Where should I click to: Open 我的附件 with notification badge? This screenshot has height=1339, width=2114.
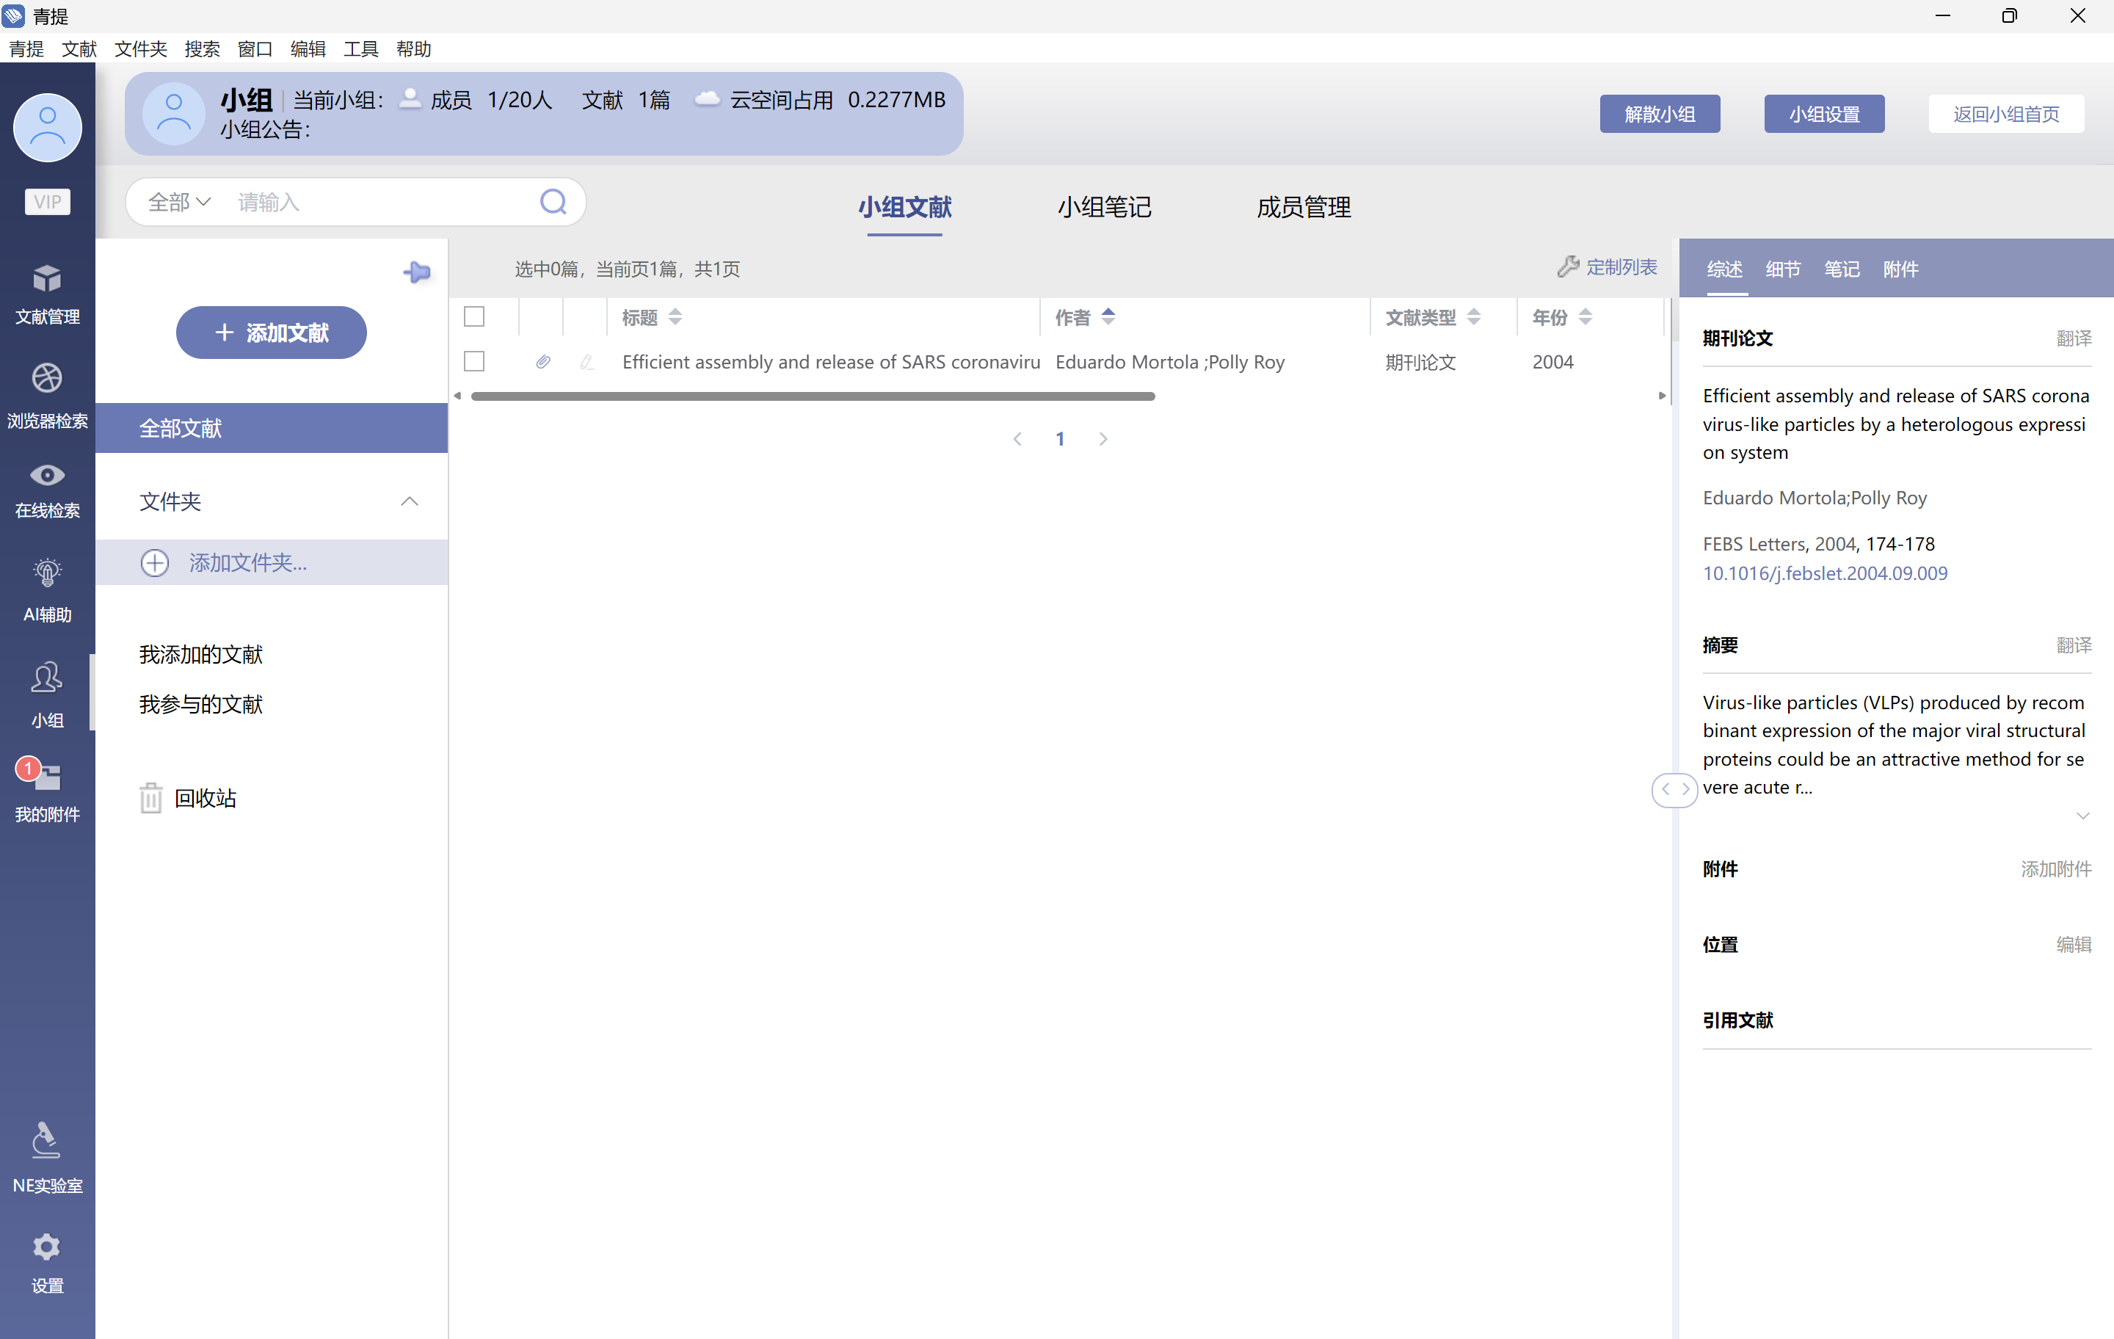point(48,789)
